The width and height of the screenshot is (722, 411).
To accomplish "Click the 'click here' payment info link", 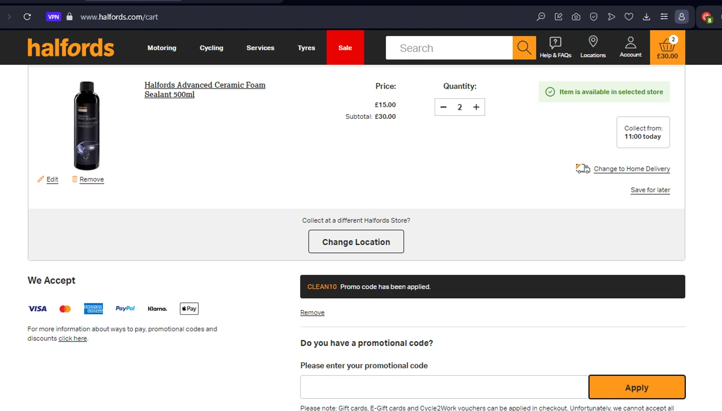I will tap(73, 338).
